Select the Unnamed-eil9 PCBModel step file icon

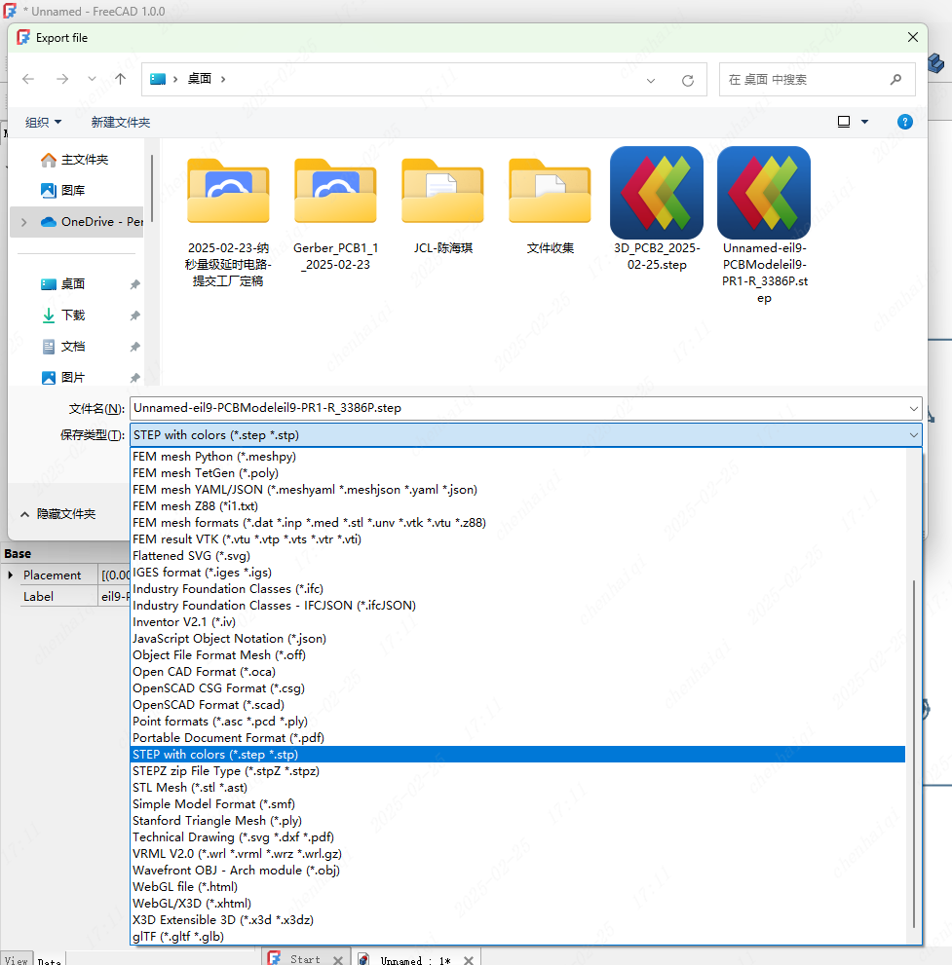(x=763, y=193)
